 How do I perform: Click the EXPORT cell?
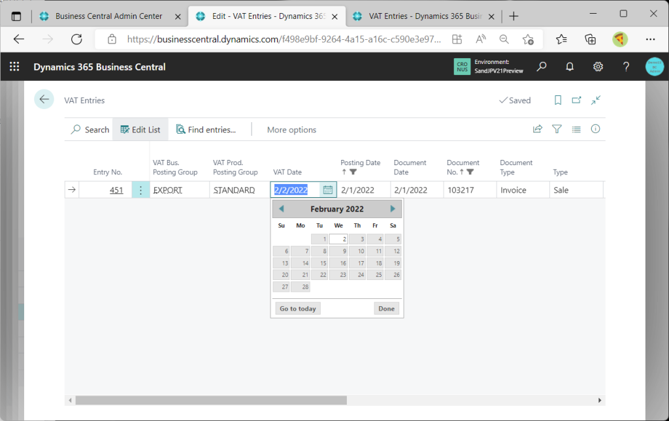(179, 190)
